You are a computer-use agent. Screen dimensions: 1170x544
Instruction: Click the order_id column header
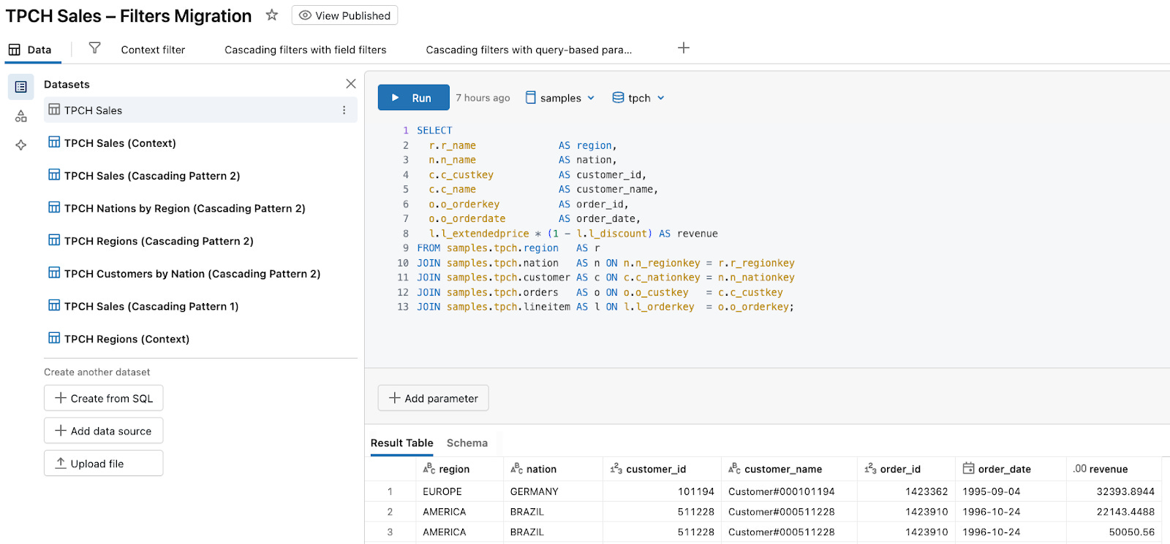point(906,469)
